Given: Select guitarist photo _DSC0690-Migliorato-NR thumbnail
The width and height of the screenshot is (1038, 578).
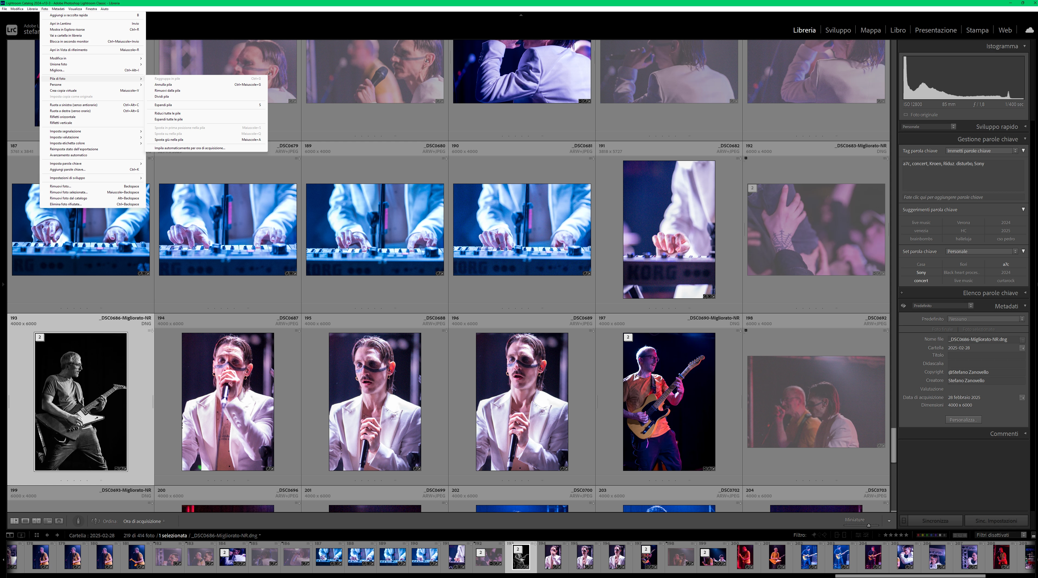Looking at the screenshot, I should (669, 402).
